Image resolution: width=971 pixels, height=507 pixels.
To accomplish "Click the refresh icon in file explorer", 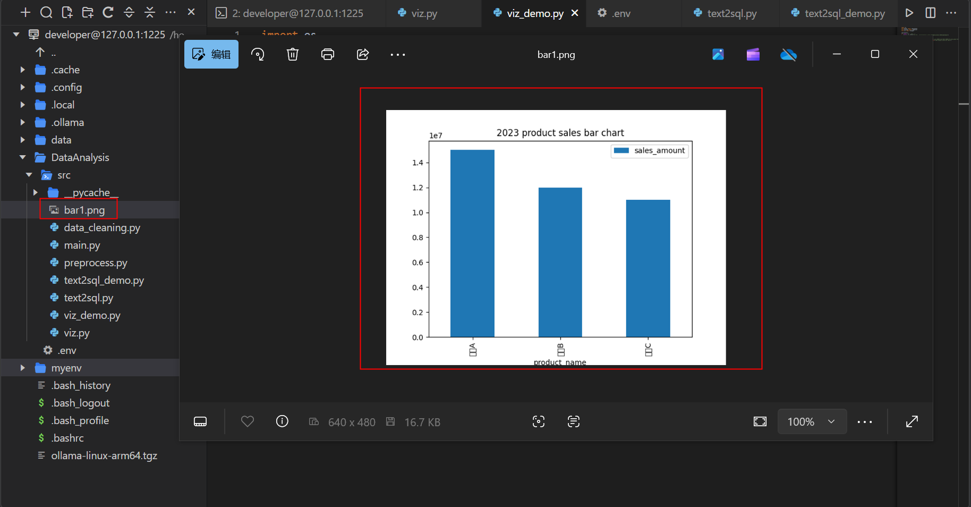I will coord(108,12).
